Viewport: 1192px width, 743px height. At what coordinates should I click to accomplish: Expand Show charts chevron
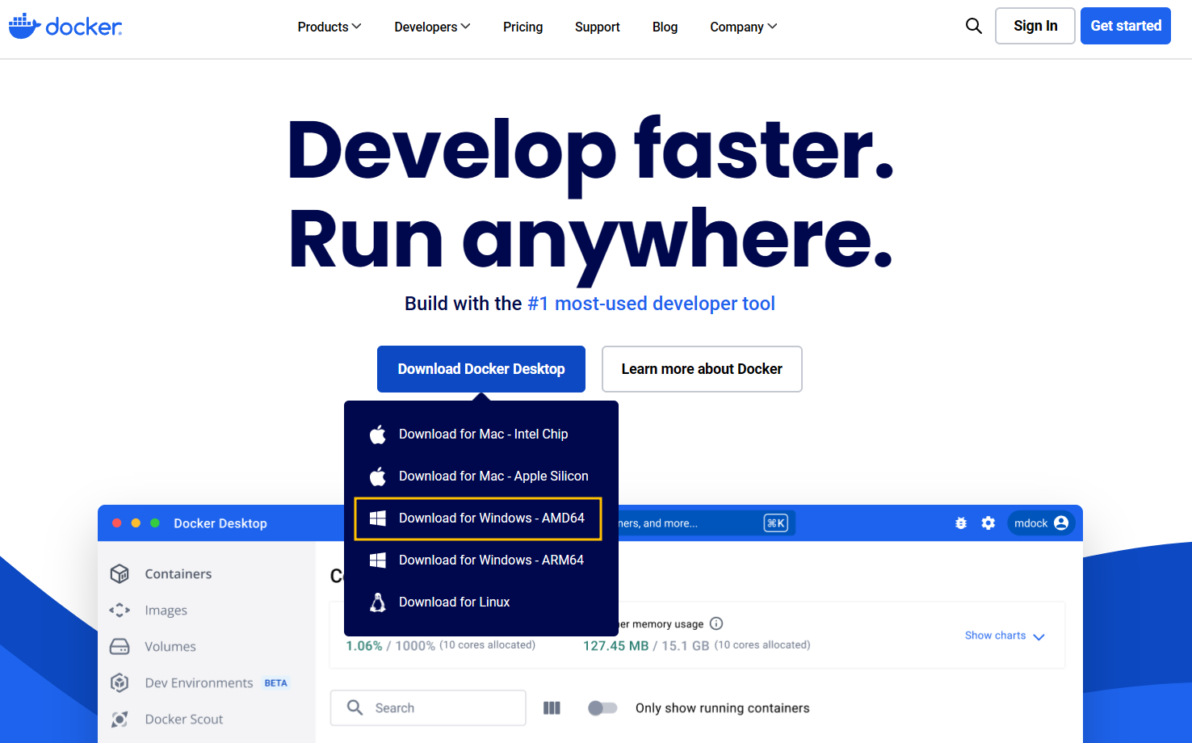(1039, 636)
